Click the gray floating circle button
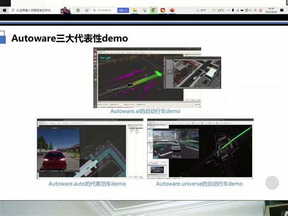The width and height of the screenshot is (288, 216). tap(272, 183)
